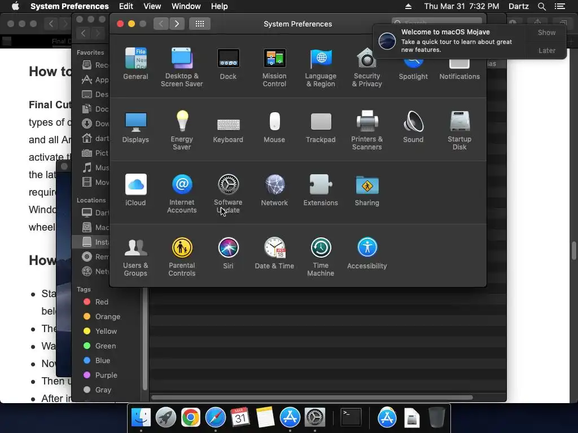Image resolution: width=578 pixels, height=433 pixels.
Task: Click Show All grid button in toolbar
Action: point(200,24)
